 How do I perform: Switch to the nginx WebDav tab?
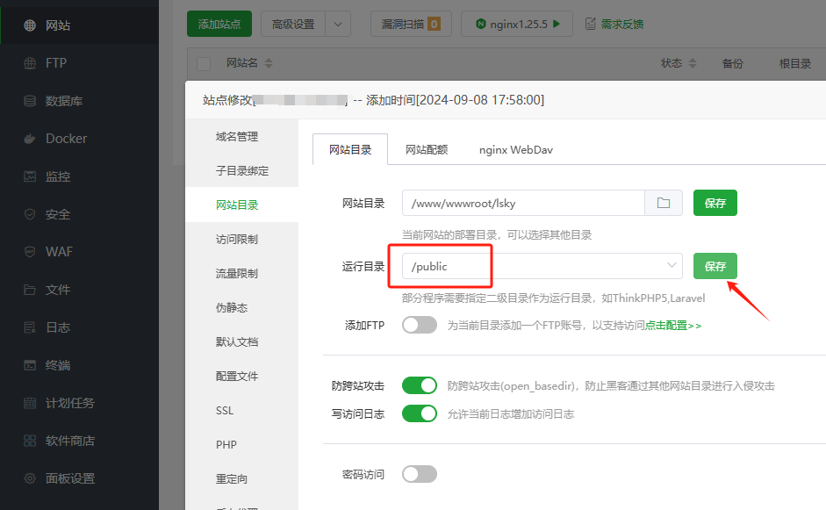[516, 149]
